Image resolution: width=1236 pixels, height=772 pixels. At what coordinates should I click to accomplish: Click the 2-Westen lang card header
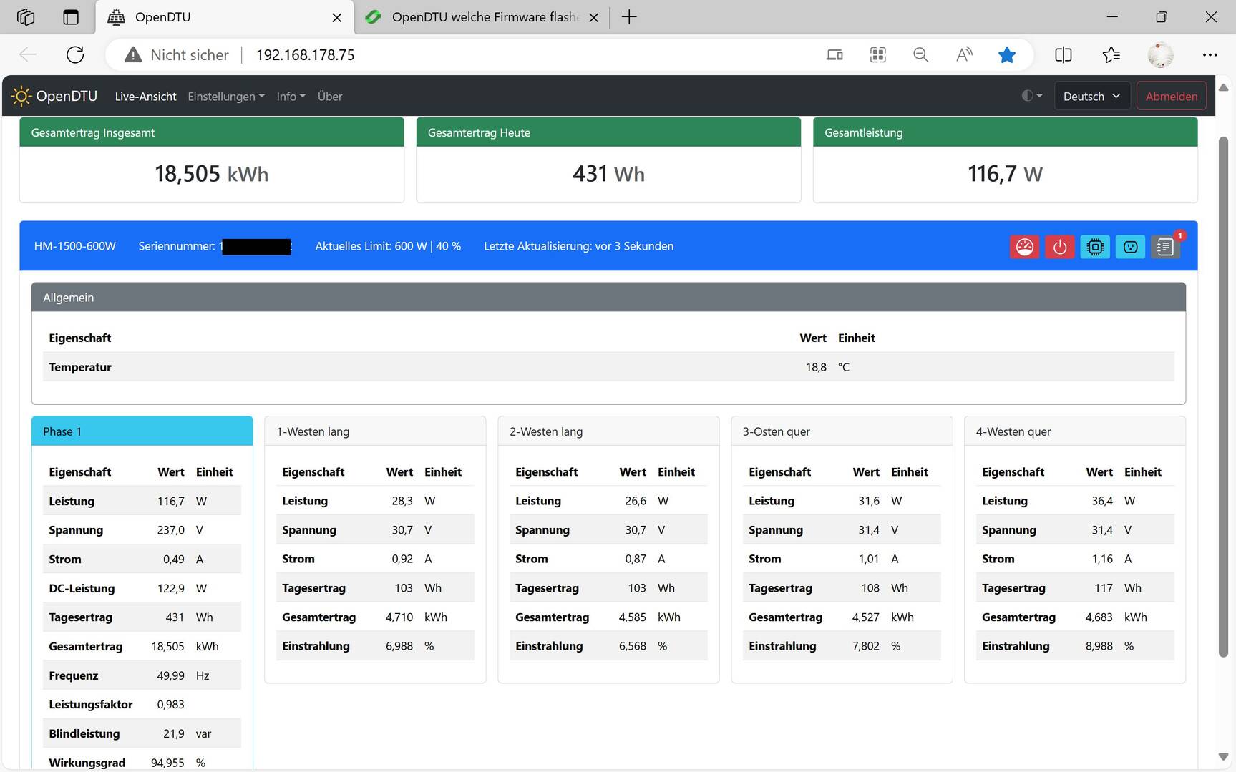(608, 431)
